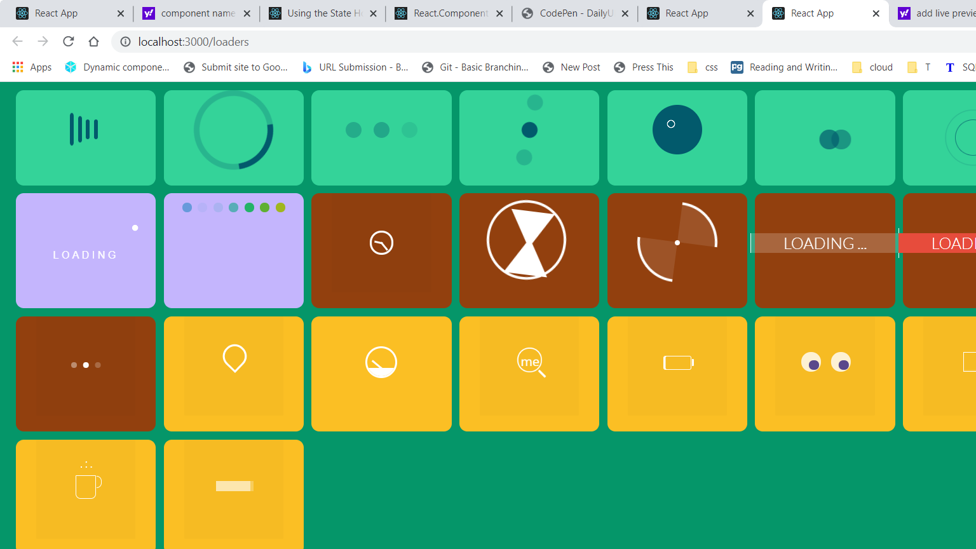
Task: Click the three vertical dots loader card
Action: pyautogui.click(x=529, y=138)
